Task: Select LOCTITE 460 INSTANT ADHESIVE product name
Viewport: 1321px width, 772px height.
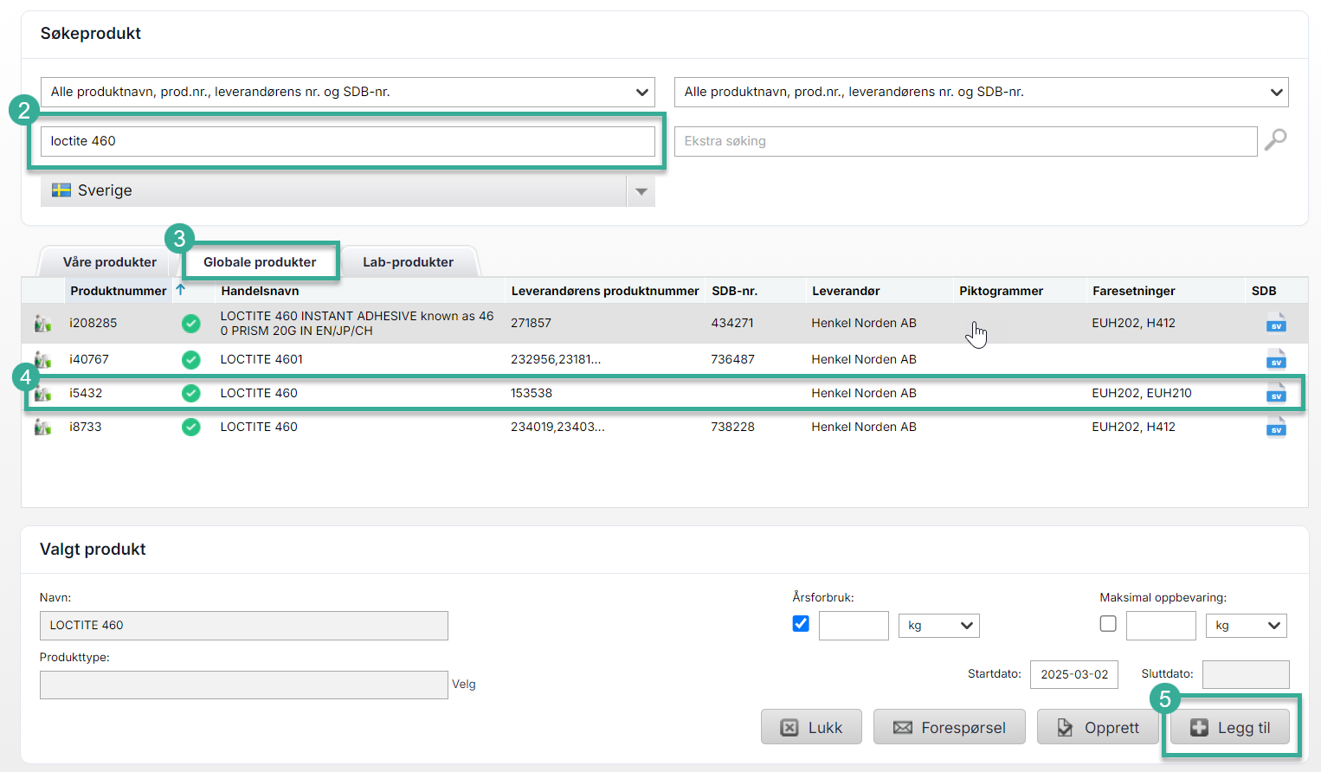Action: coord(357,323)
